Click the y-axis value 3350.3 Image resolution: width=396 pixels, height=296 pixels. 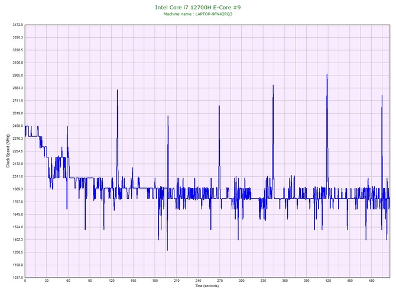(18, 38)
